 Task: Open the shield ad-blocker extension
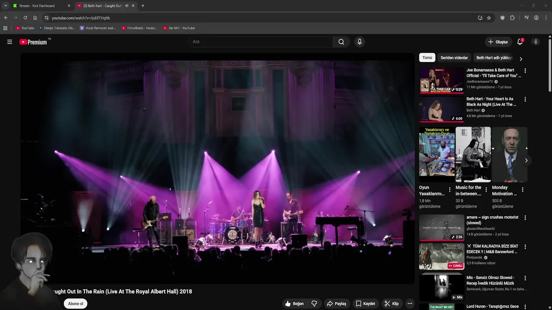point(502,18)
